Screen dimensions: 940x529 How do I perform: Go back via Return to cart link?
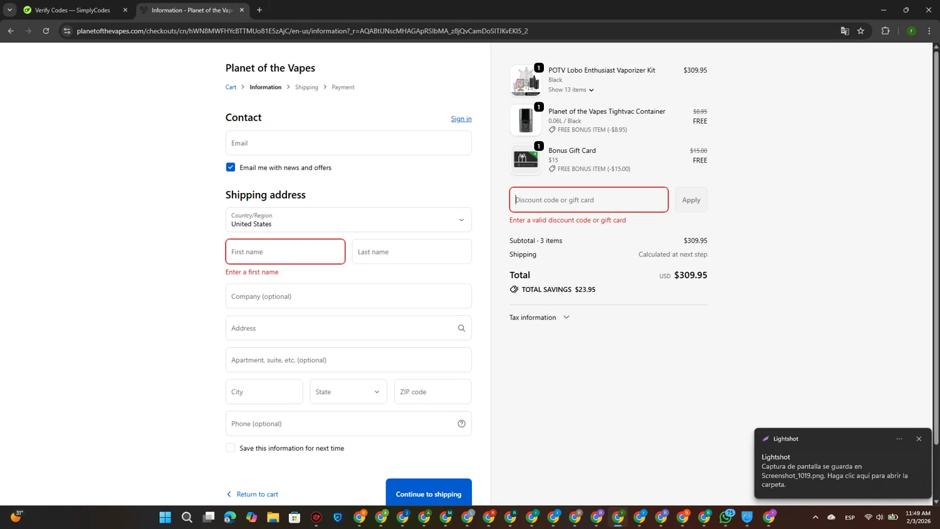click(252, 494)
